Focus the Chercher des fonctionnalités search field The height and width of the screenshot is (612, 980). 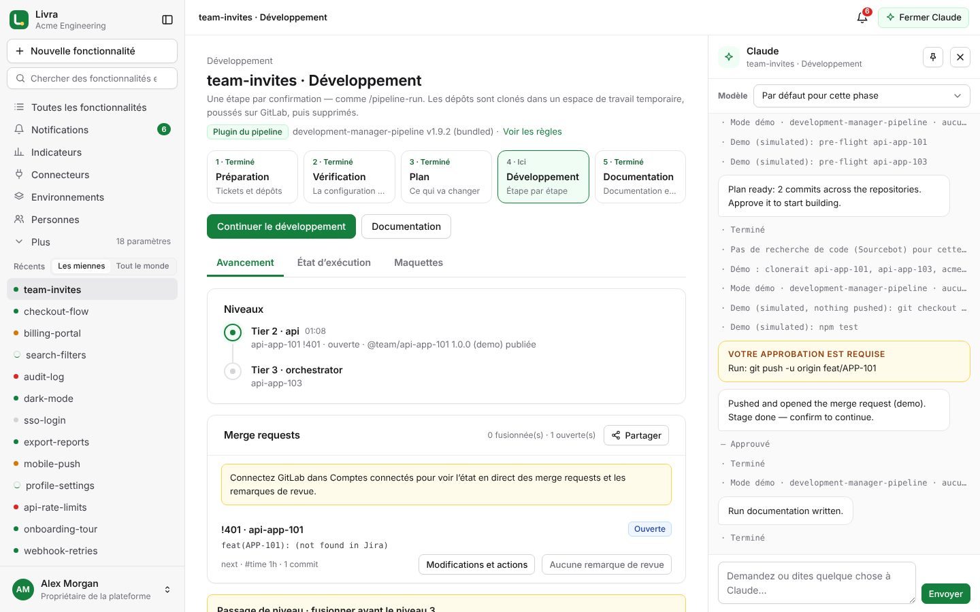92,78
